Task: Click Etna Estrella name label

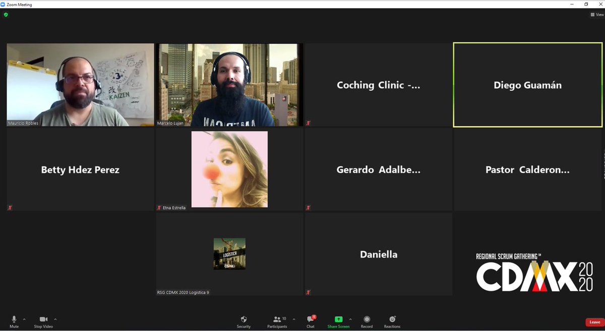Action: pos(174,208)
